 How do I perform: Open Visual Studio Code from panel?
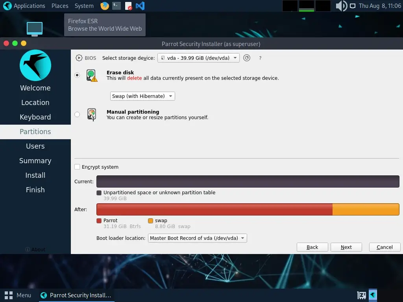click(140, 6)
